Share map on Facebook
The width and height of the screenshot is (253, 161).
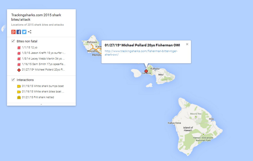(19, 32)
